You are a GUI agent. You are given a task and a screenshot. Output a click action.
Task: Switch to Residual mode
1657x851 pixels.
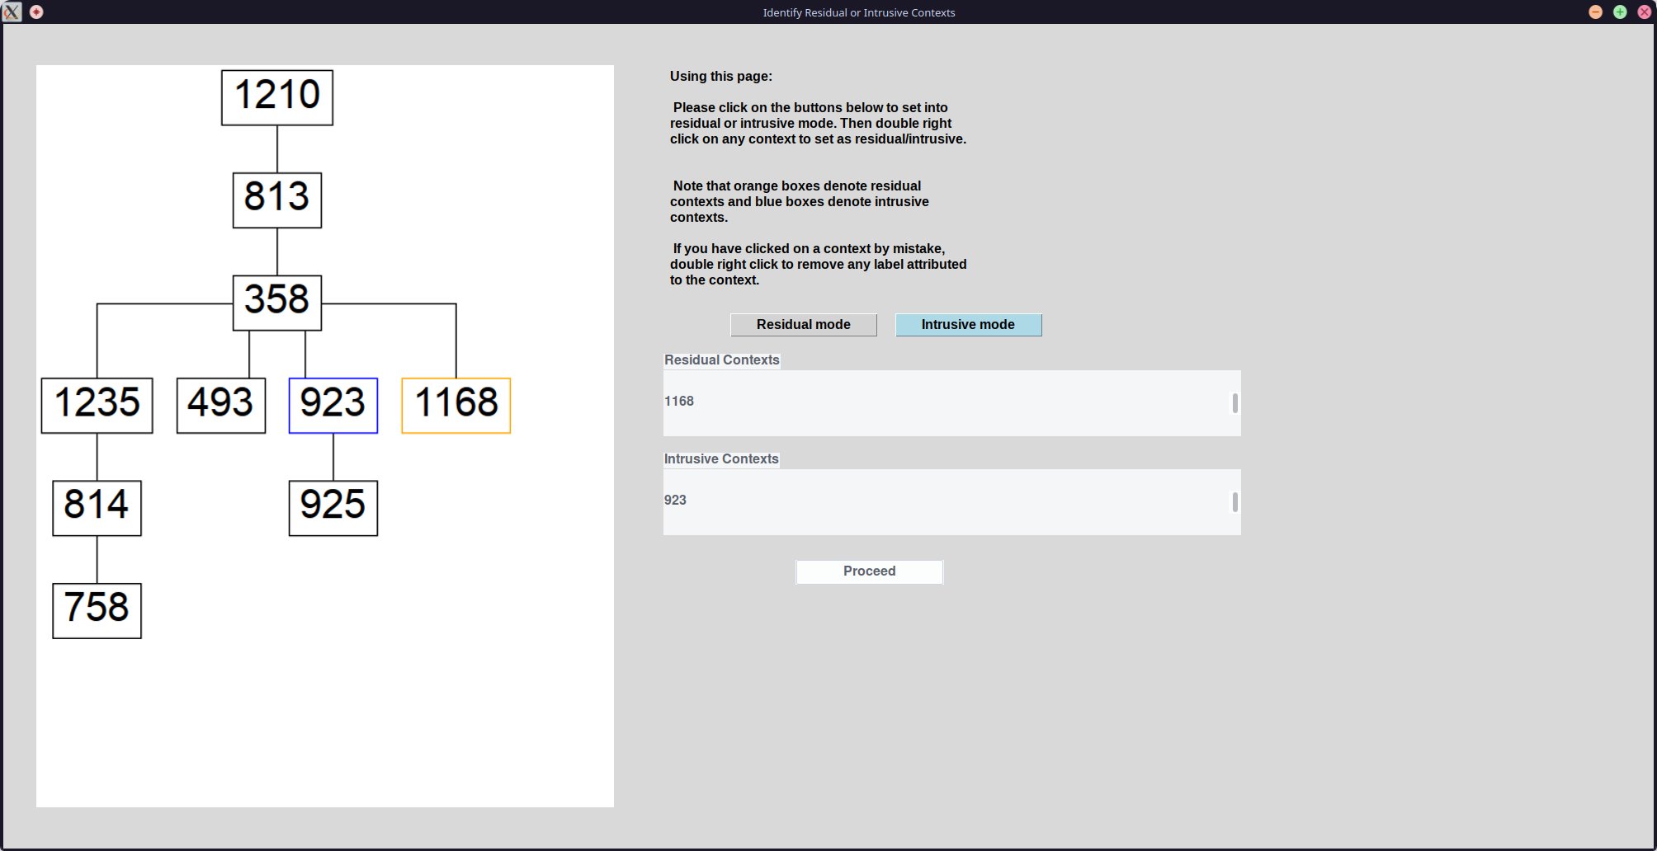pyautogui.click(x=803, y=325)
